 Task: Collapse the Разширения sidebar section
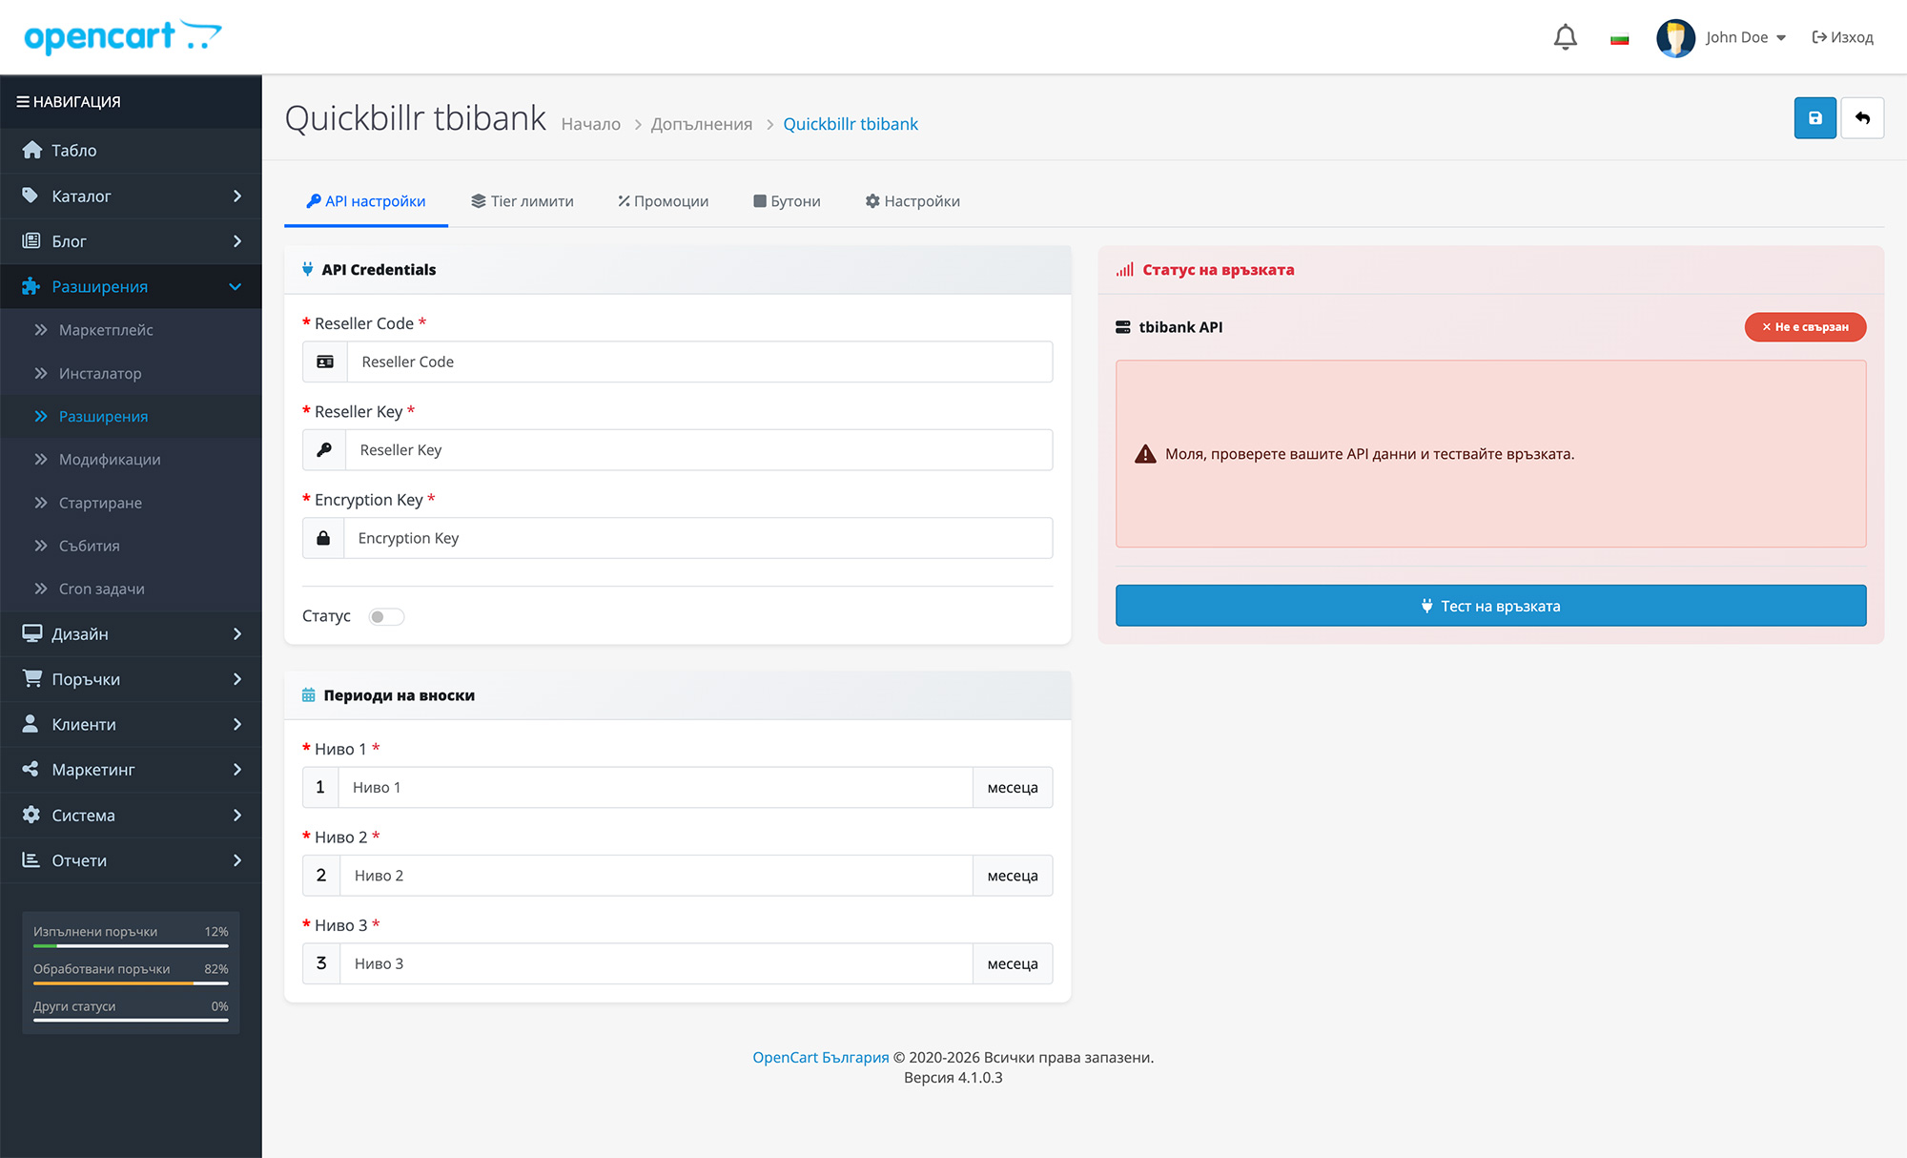pos(131,287)
